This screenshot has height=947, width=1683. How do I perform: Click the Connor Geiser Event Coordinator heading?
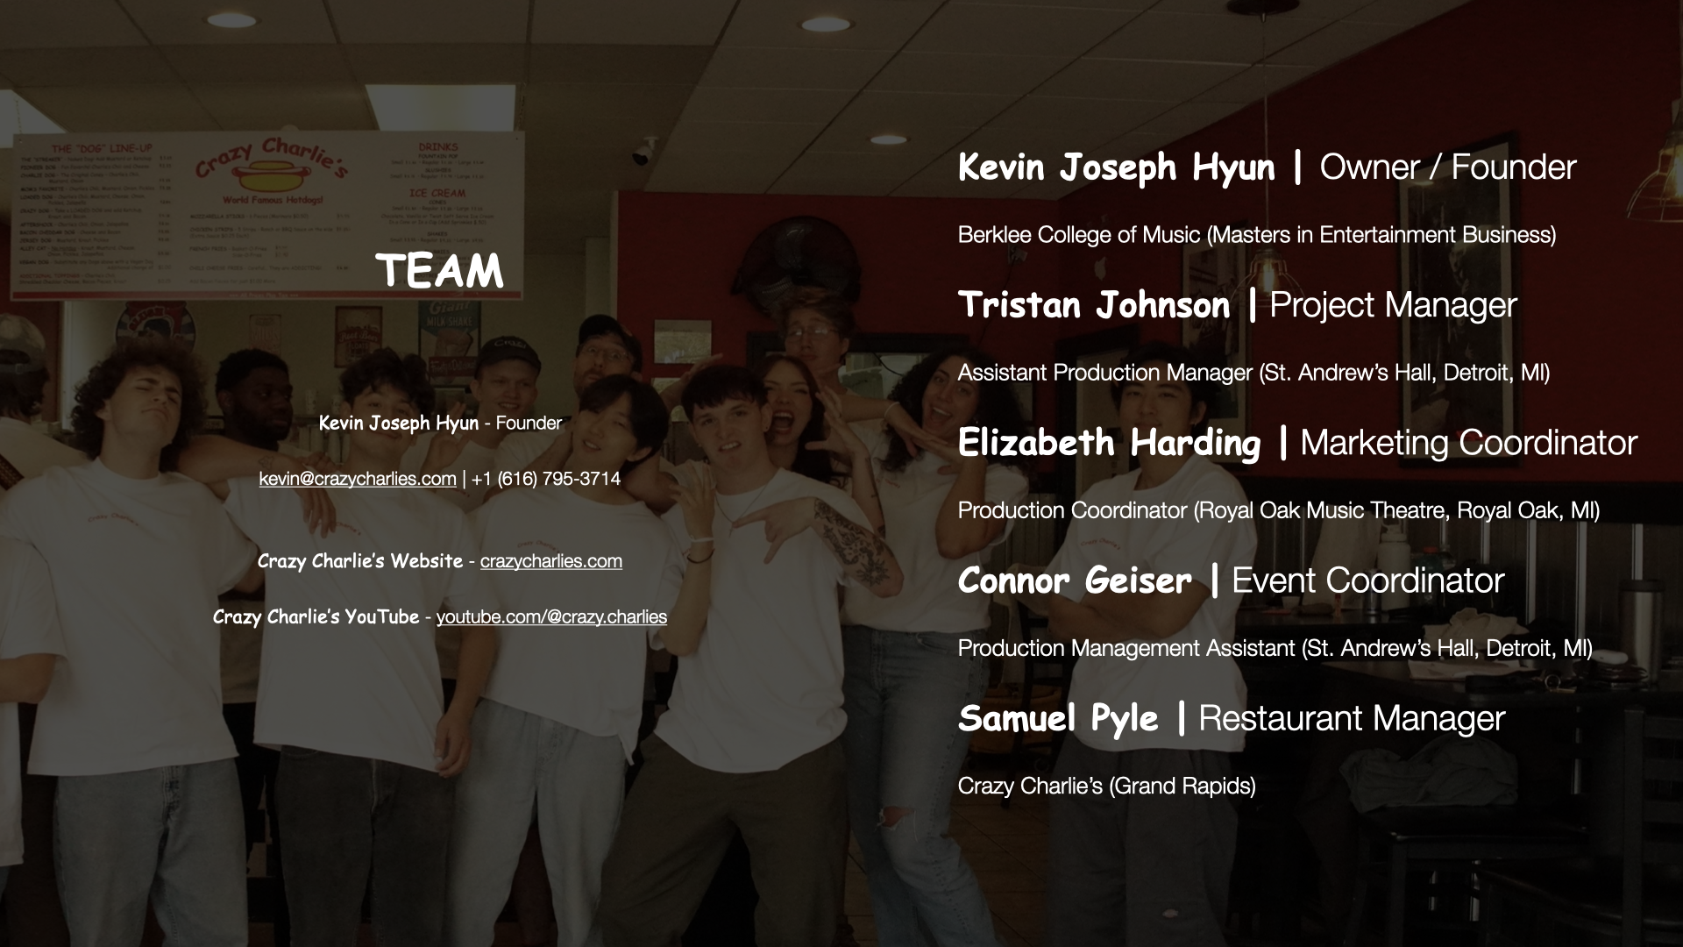pos(1230,580)
